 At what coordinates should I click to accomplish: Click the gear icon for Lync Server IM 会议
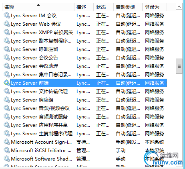[x=7, y=15]
